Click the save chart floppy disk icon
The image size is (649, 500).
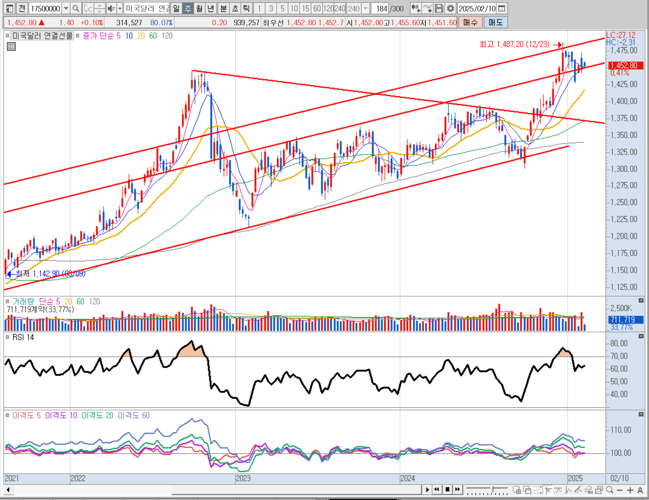coord(439,8)
